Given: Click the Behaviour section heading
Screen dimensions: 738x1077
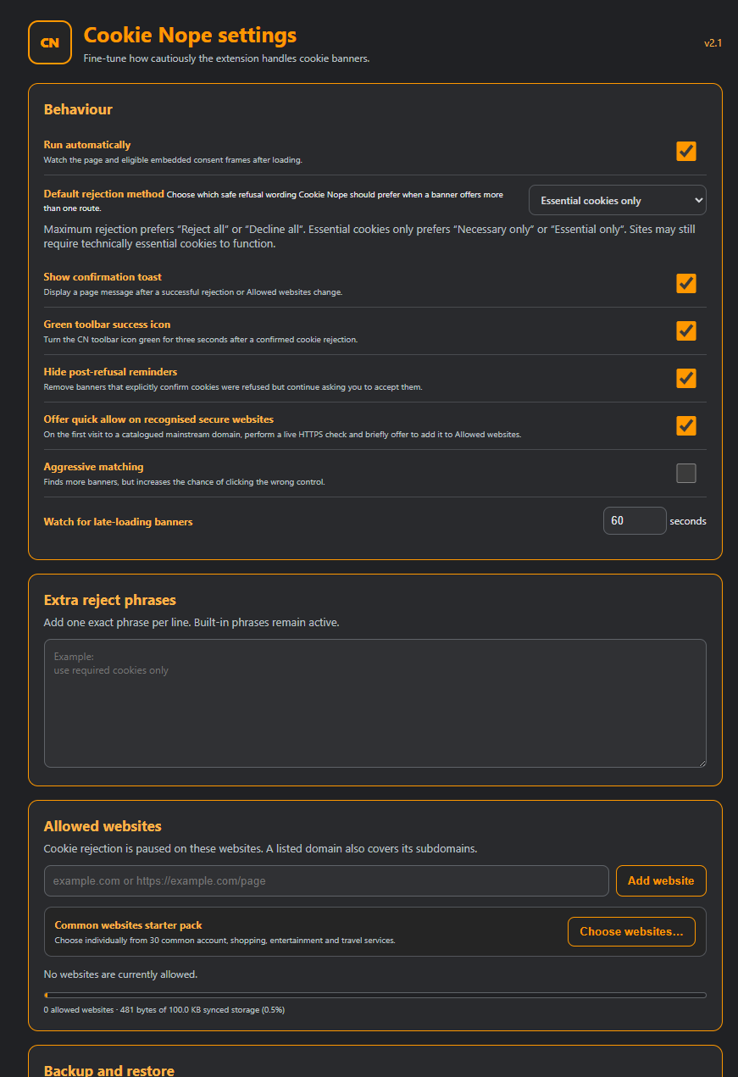Looking at the screenshot, I should tap(78, 109).
